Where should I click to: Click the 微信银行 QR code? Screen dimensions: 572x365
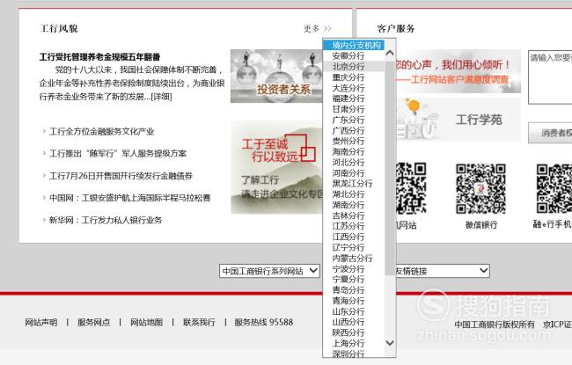point(480,189)
